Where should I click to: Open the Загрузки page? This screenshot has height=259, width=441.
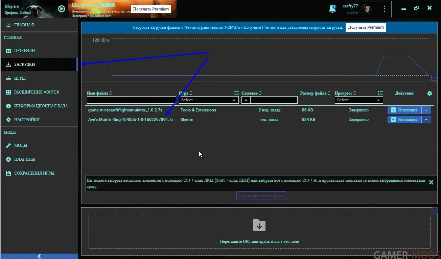pos(39,64)
